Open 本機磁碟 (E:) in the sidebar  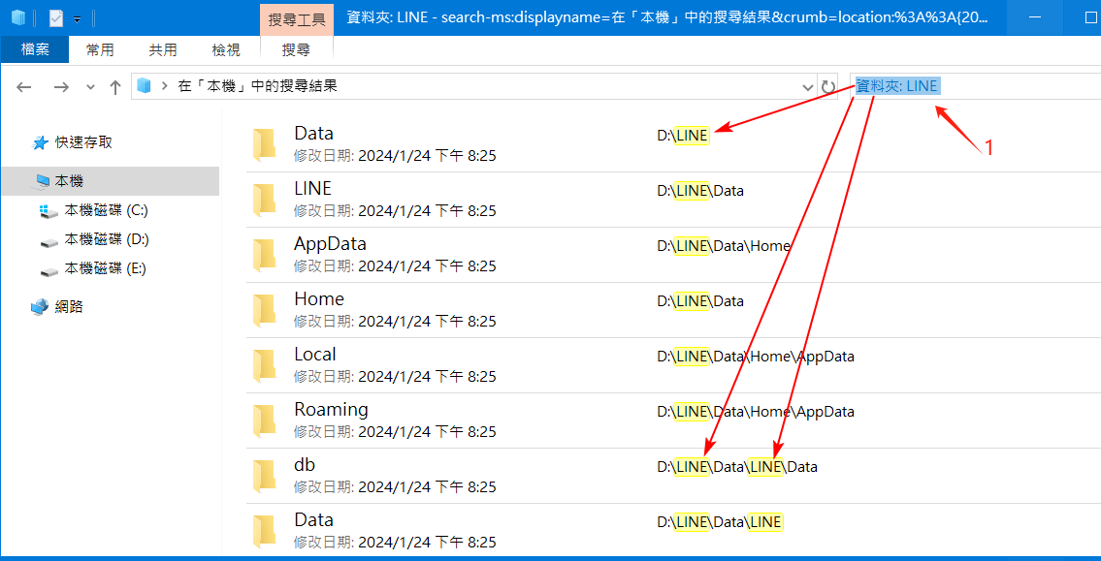(x=106, y=268)
